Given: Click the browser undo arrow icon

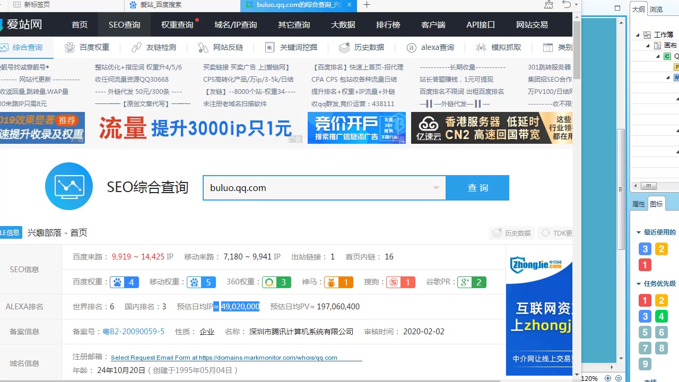Looking at the screenshot, I should [567, 5].
